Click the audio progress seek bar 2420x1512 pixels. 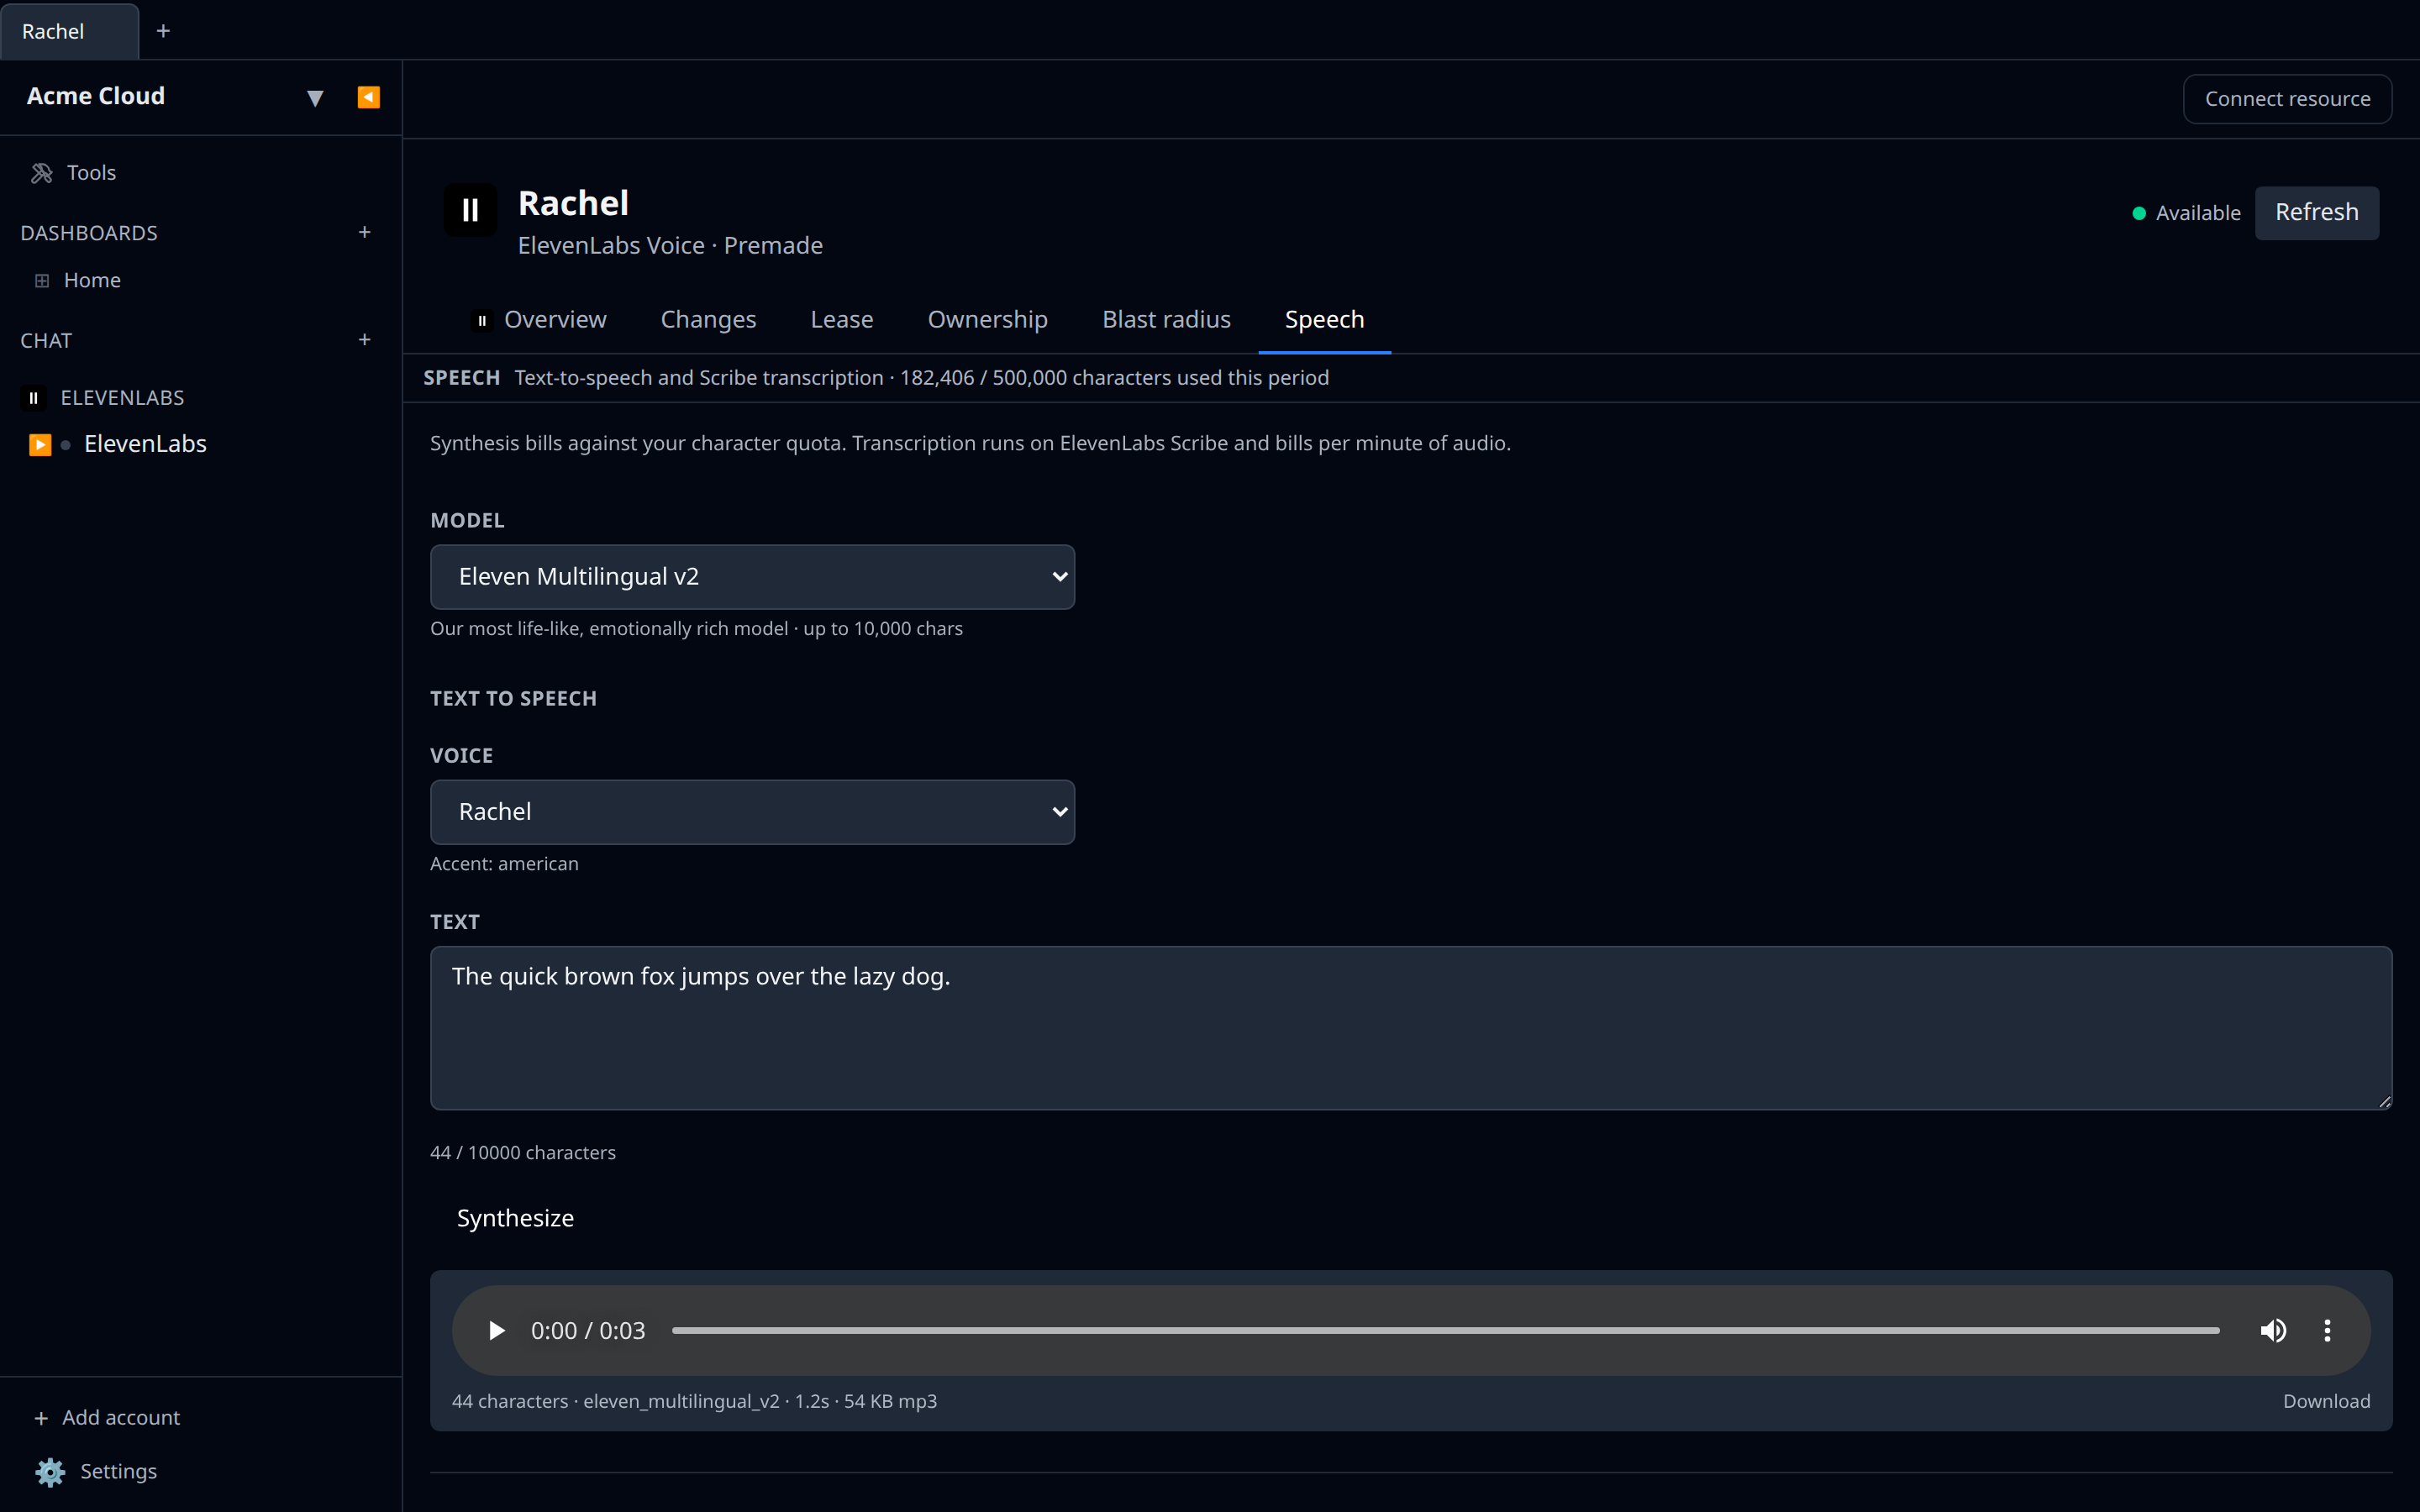pos(1445,1331)
